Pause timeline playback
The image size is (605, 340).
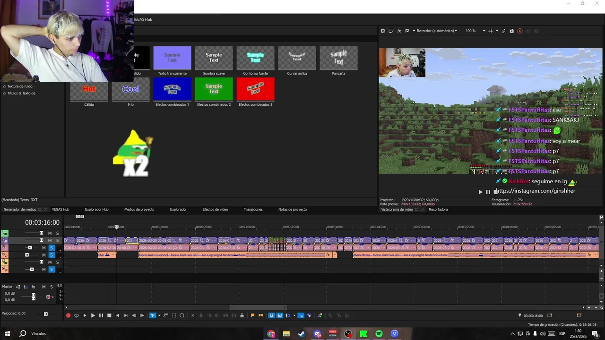click(x=101, y=315)
